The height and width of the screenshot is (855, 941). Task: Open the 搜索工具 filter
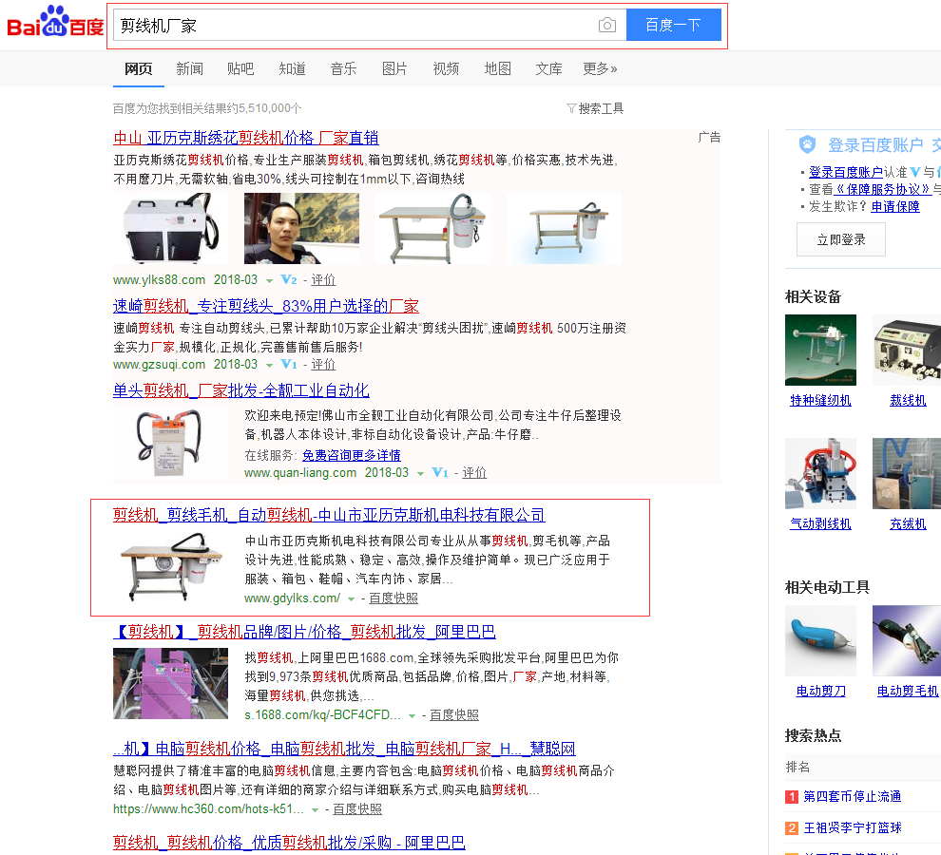pos(595,108)
